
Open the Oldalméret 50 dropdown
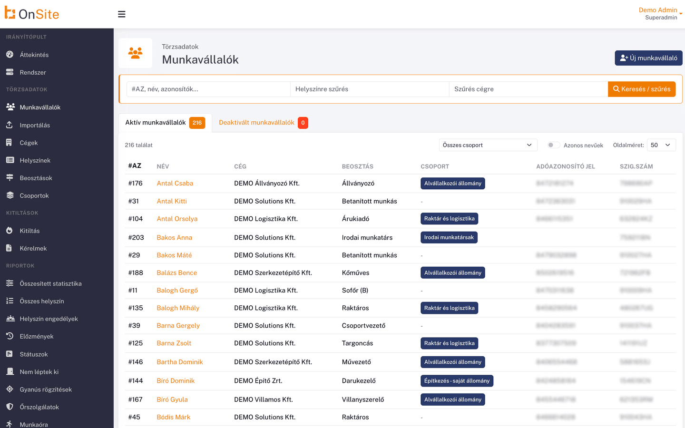tap(661, 145)
